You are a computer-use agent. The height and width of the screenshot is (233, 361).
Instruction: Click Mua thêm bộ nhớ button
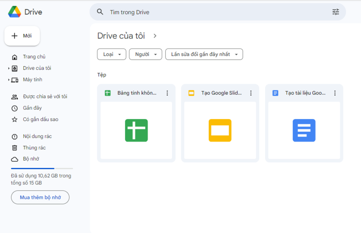point(40,197)
